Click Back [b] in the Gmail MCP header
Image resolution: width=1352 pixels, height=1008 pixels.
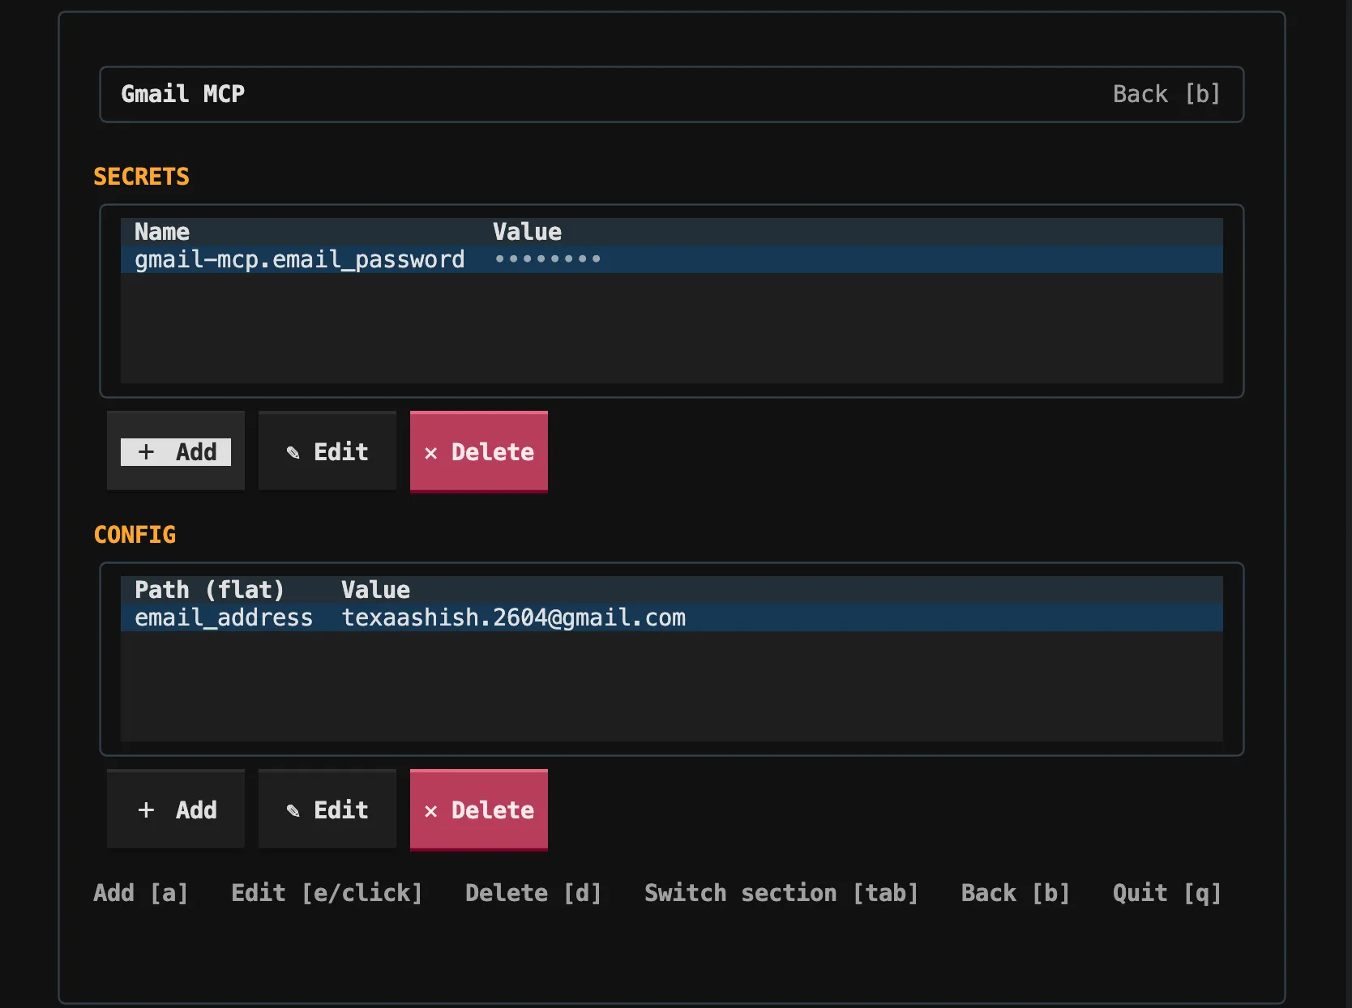(1166, 94)
